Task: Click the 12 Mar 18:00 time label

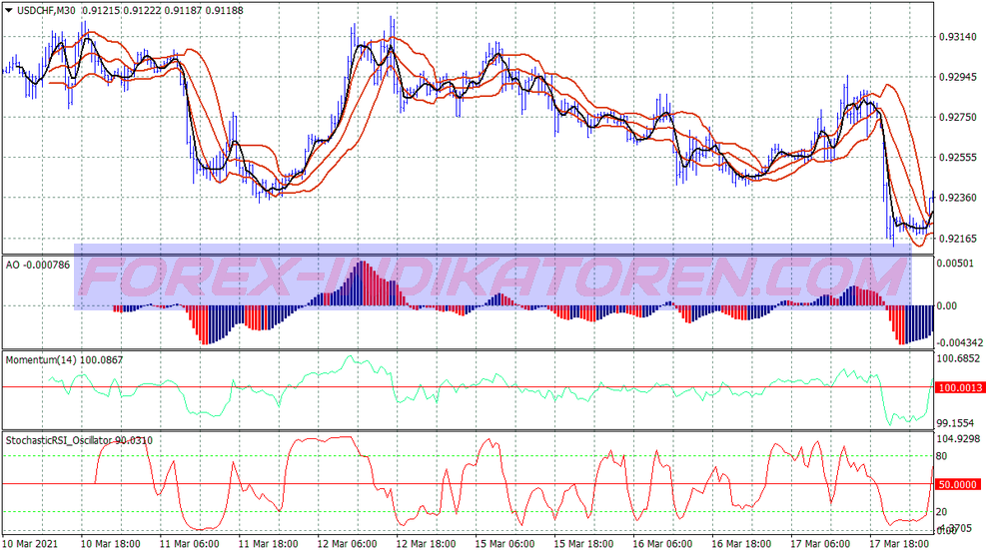Action: tap(427, 544)
